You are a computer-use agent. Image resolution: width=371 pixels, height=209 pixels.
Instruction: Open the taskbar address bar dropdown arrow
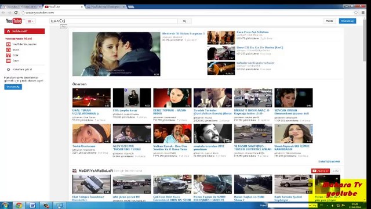310,206
